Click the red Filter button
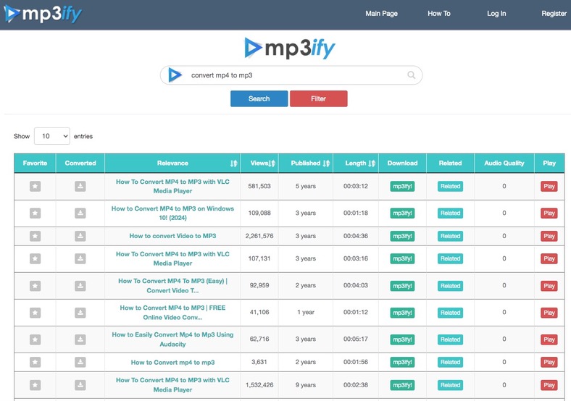 coord(319,98)
